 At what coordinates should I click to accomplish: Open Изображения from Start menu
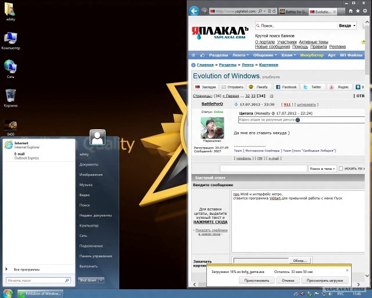pos(91,175)
